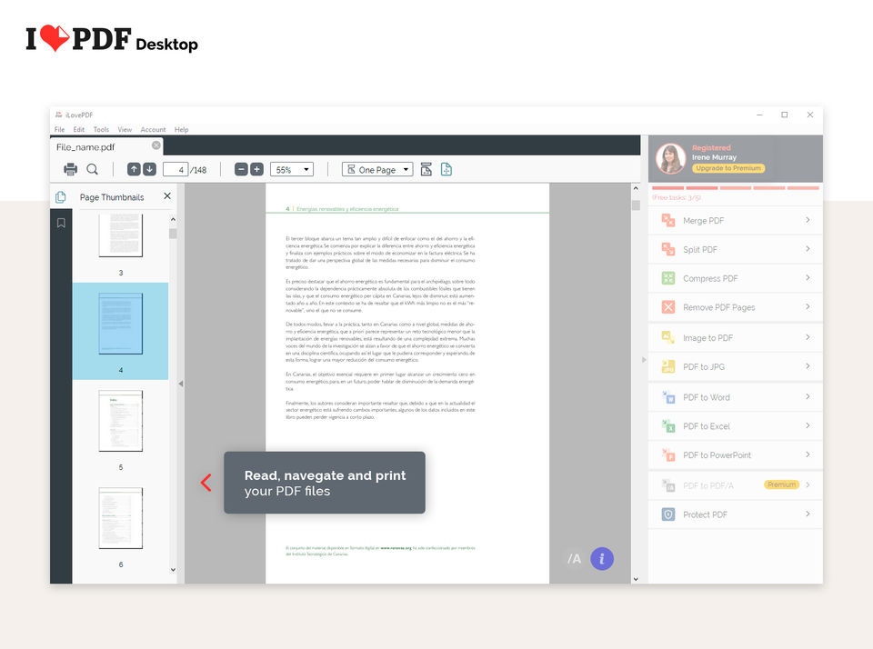The image size is (873, 649).
Task: Expand Merge PDF chevron arrow
Action: (x=808, y=220)
